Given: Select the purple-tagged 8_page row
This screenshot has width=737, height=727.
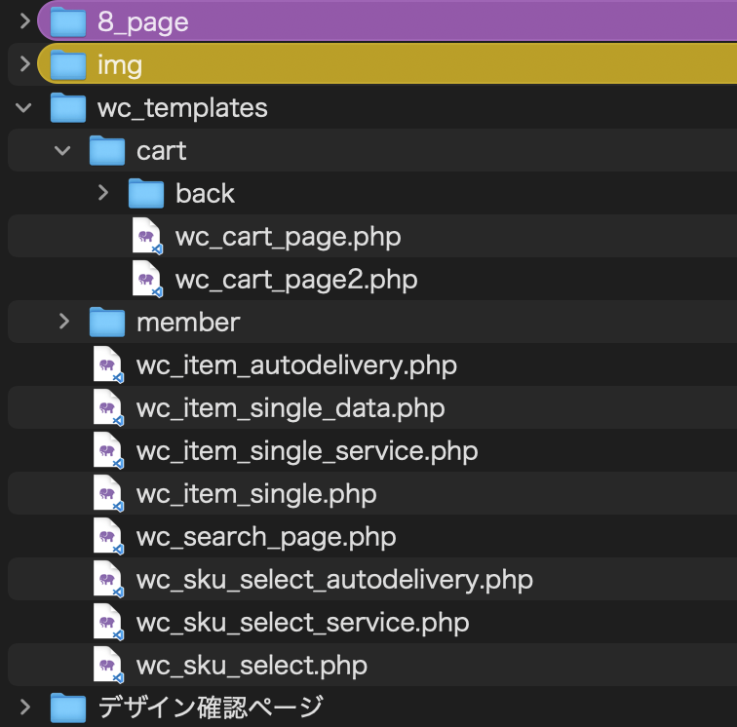Looking at the screenshot, I should click(387, 21).
